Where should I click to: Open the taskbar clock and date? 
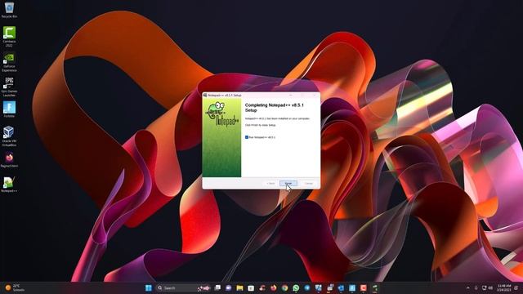pos(503,287)
